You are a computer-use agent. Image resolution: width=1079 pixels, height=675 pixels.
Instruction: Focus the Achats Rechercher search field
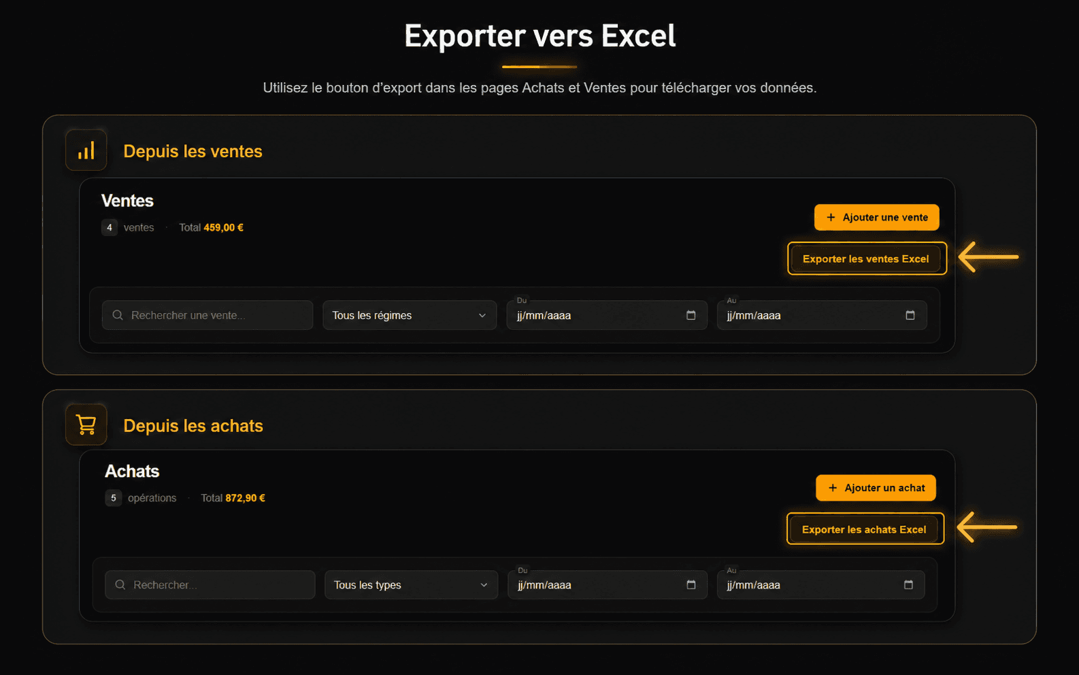pos(210,585)
